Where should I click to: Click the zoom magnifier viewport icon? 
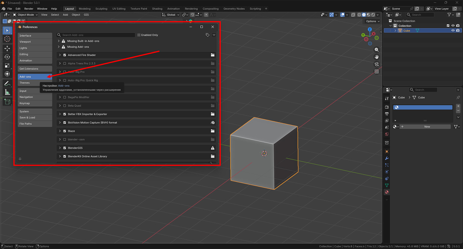pos(376,50)
